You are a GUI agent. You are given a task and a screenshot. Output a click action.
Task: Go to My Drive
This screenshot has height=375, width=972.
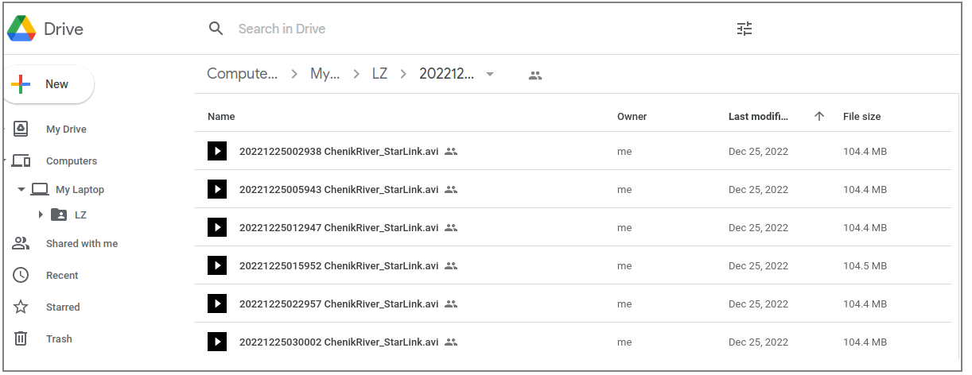pos(66,130)
